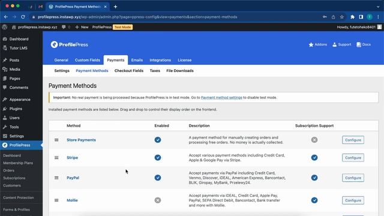Switch to Integrations tab
The height and width of the screenshot is (216, 384).
click(160, 60)
